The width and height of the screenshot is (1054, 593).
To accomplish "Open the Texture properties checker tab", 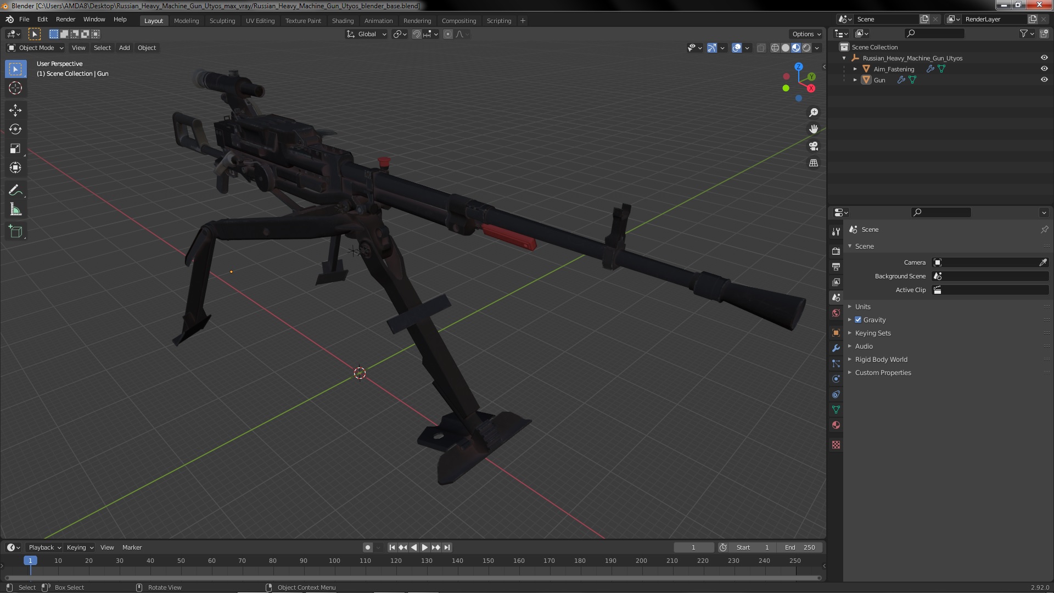I will point(836,445).
